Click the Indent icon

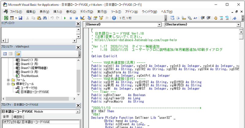click(203, 18)
